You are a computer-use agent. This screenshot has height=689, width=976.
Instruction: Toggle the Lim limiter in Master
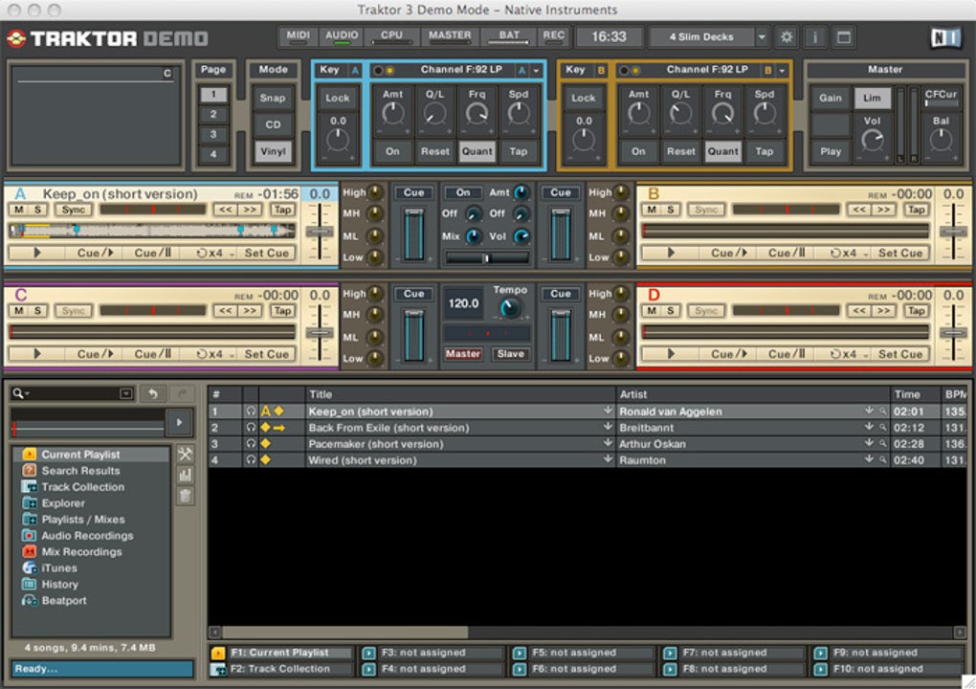point(872,98)
